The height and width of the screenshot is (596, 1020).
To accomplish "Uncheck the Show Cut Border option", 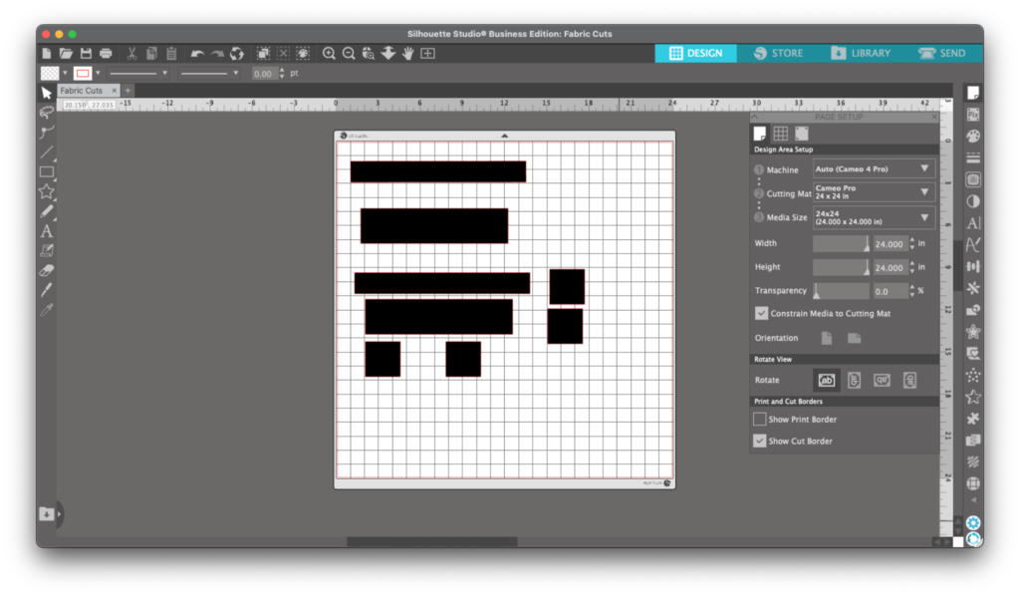I will (760, 441).
